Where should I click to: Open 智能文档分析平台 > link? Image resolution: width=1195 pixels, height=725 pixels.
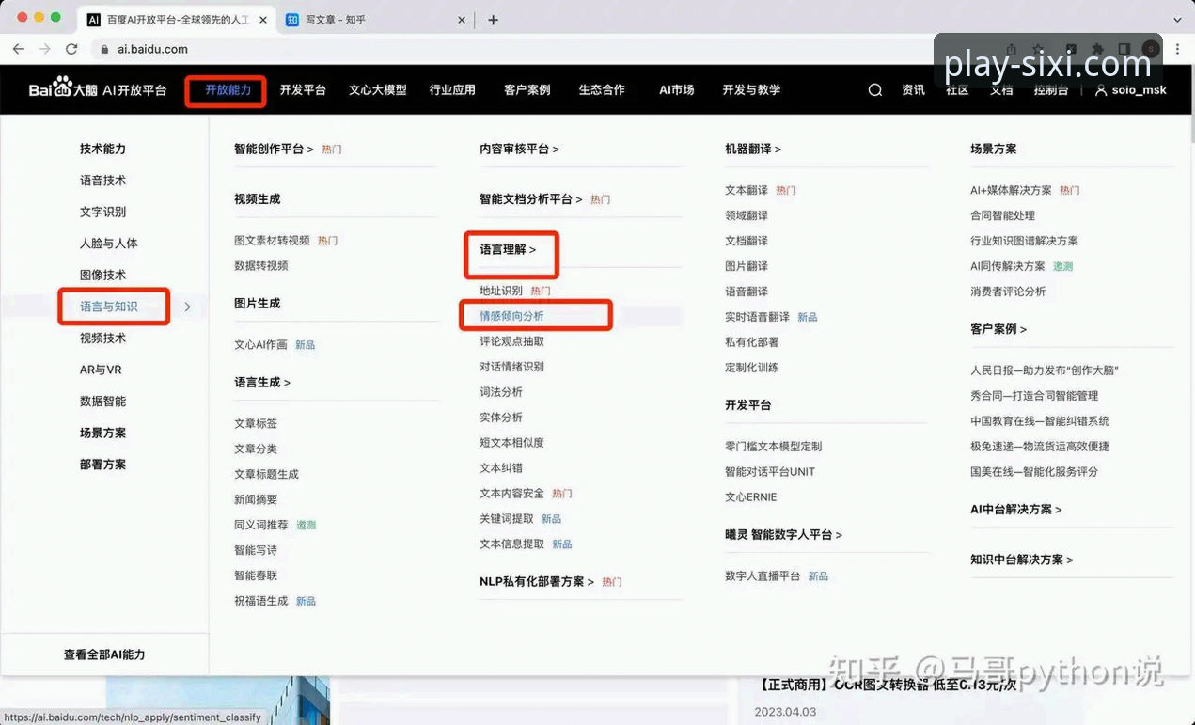[x=531, y=199]
